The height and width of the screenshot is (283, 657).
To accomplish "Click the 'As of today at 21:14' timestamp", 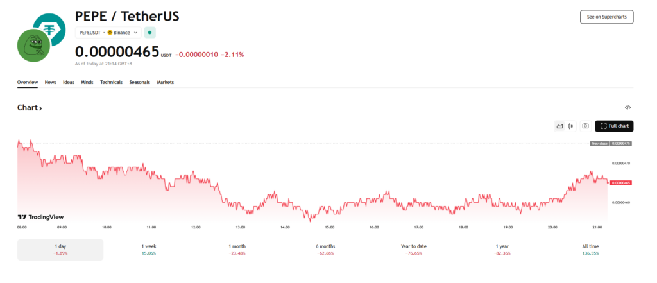I will [104, 64].
